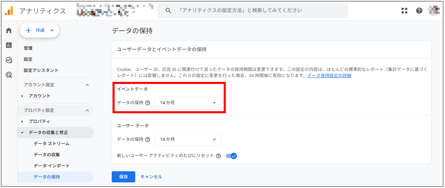Open the Reports bar chart icon
The image size is (445, 188).
[9, 45]
